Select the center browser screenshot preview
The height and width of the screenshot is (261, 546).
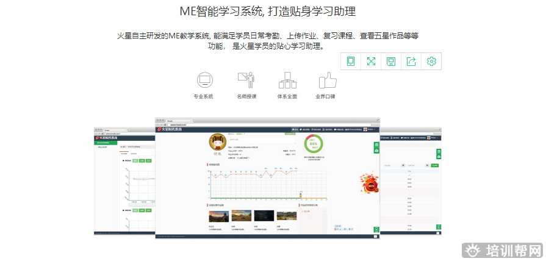(x=268, y=177)
